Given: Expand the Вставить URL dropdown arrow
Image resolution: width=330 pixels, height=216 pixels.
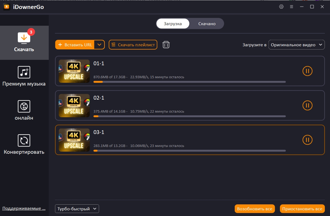Looking at the screenshot, I should pos(100,45).
